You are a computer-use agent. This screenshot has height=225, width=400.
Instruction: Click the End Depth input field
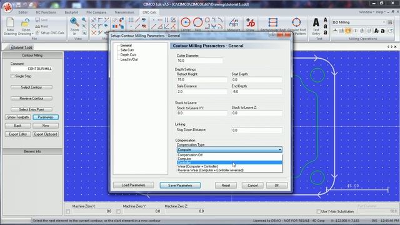[257, 92]
